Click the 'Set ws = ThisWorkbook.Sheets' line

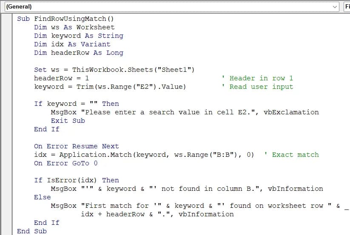114,70
